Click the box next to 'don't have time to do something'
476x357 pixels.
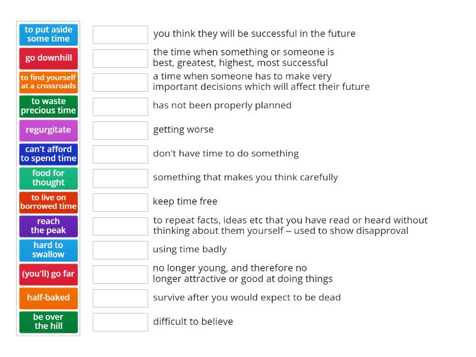120,154
